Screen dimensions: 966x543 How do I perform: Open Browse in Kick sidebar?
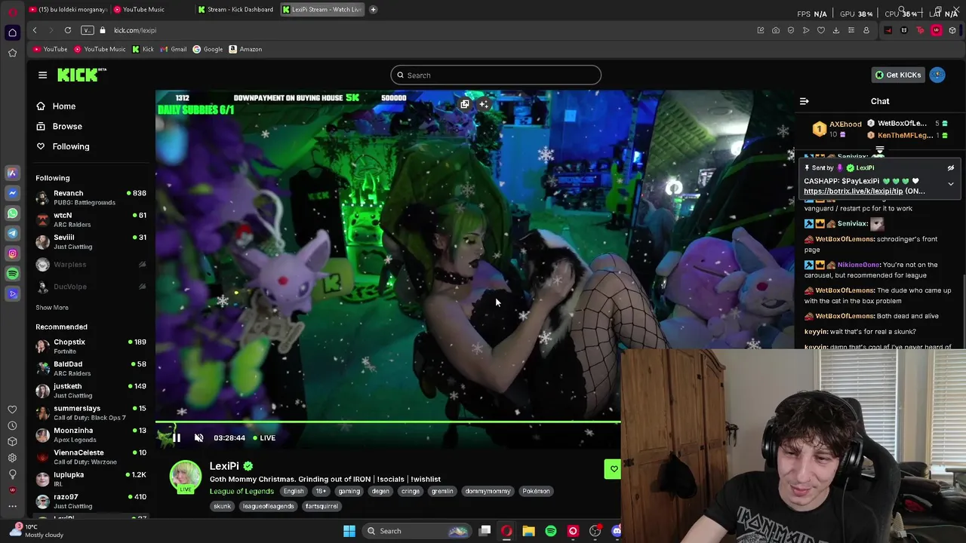pos(59,126)
